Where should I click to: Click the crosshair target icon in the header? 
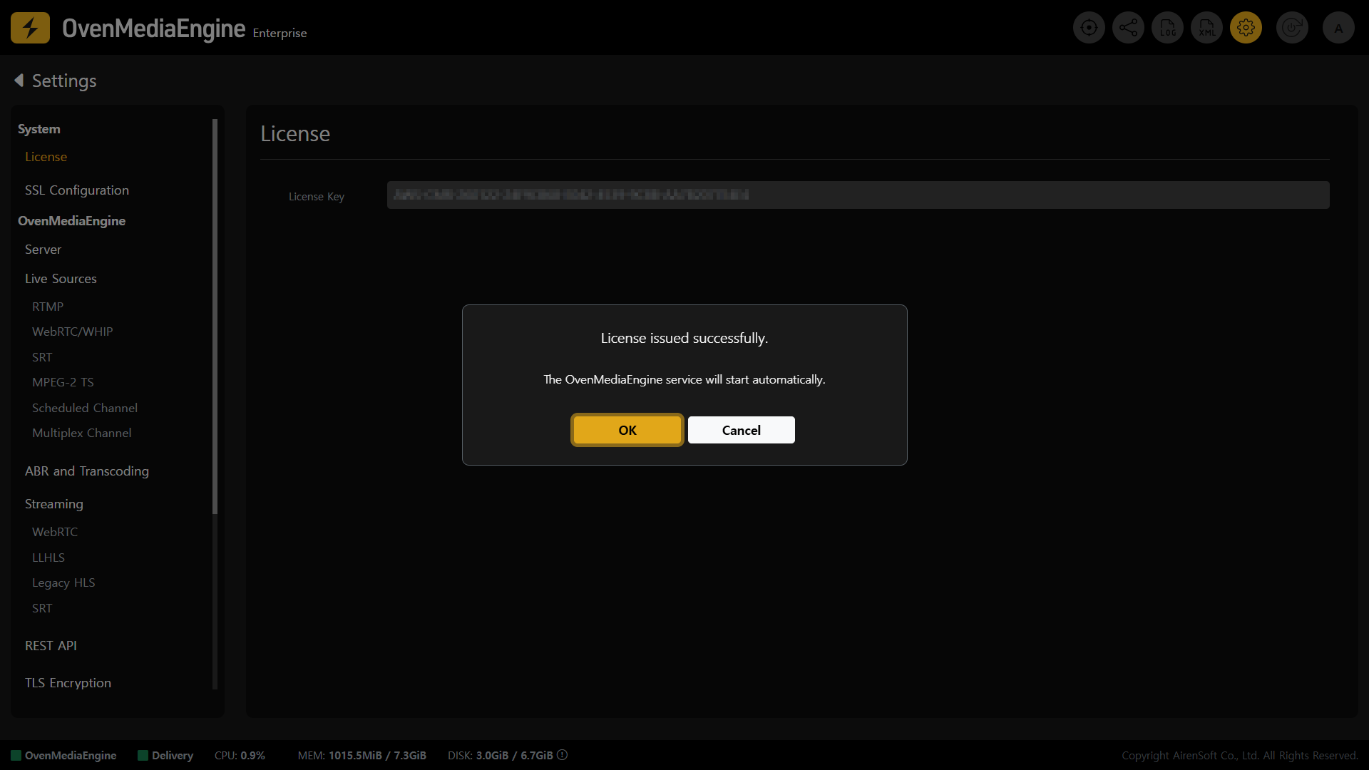point(1089,28)
